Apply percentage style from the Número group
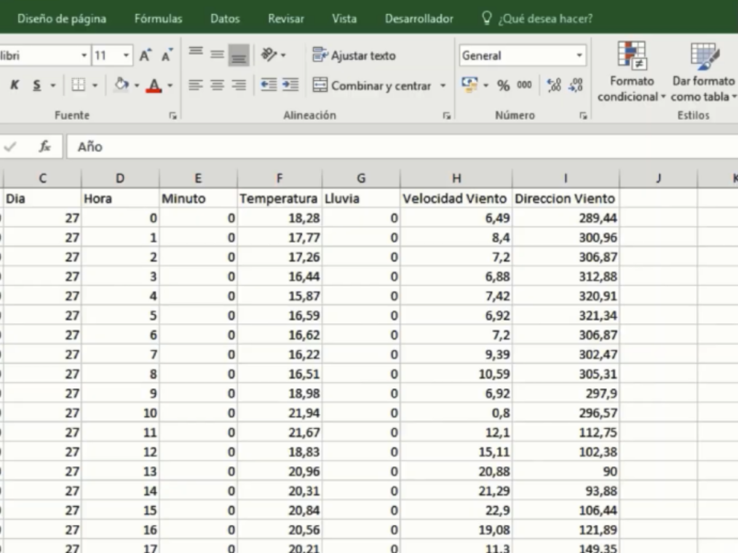Screen dimensions: 738x553 point(503,85)
